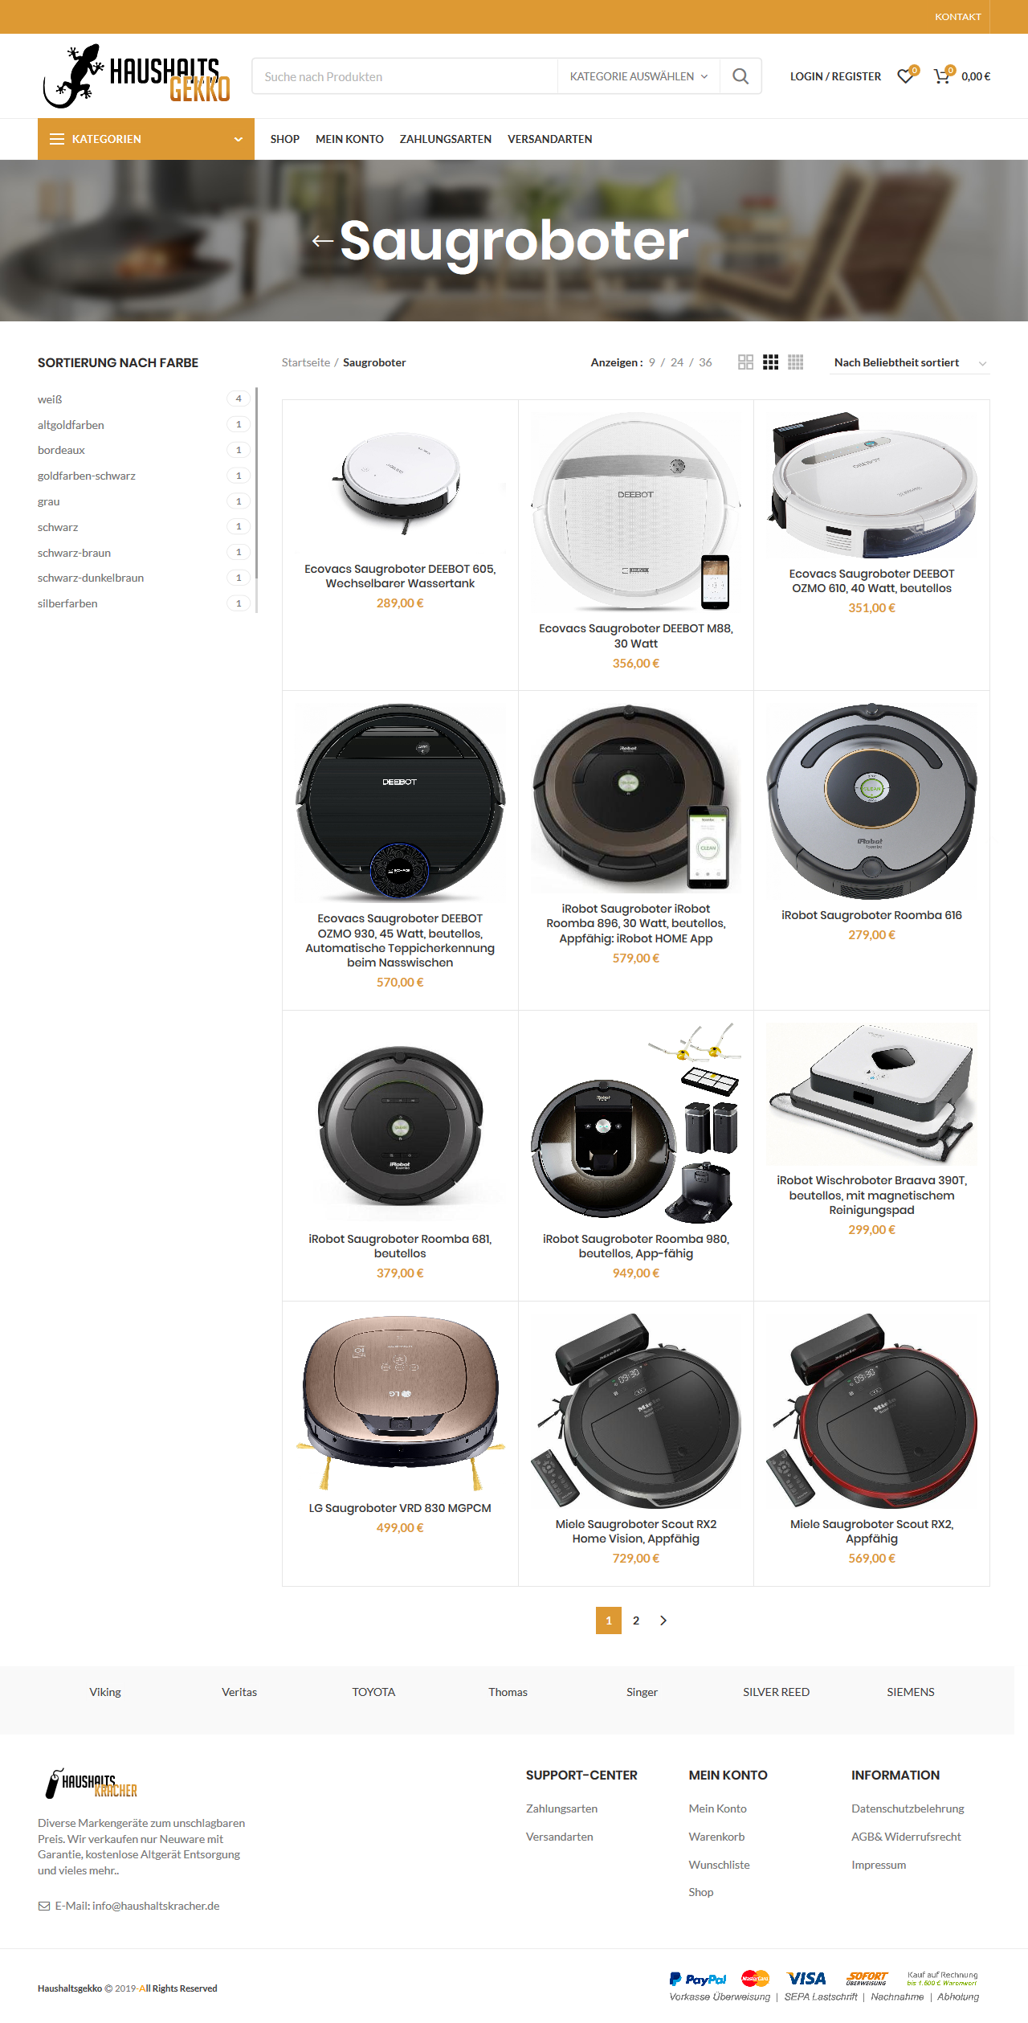
Task: Click the Login / Register link
Action: (x=835, y=76)
